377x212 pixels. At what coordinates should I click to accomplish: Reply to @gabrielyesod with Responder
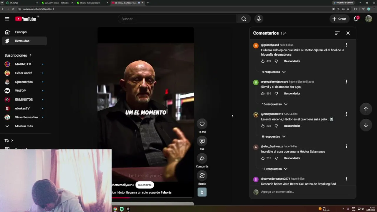coord(292,61)
